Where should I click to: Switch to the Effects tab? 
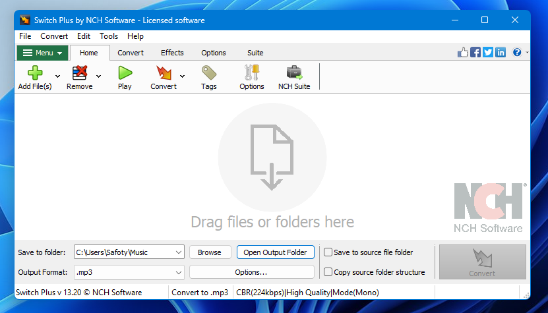172,53
